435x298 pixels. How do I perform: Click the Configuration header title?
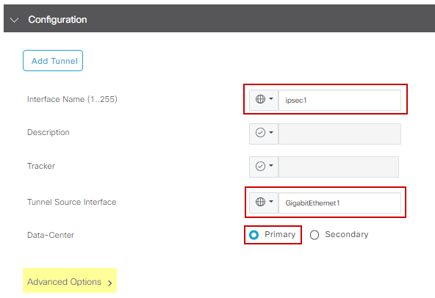(x=57, y=20)
